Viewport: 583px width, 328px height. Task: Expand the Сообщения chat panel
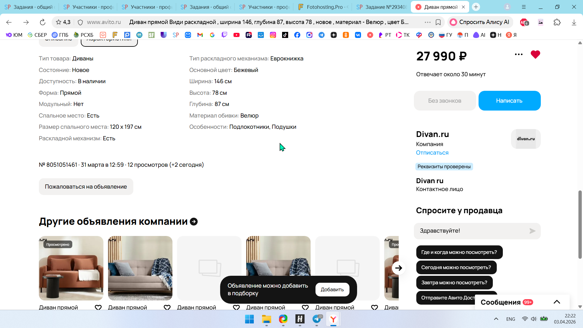point(557,302)
